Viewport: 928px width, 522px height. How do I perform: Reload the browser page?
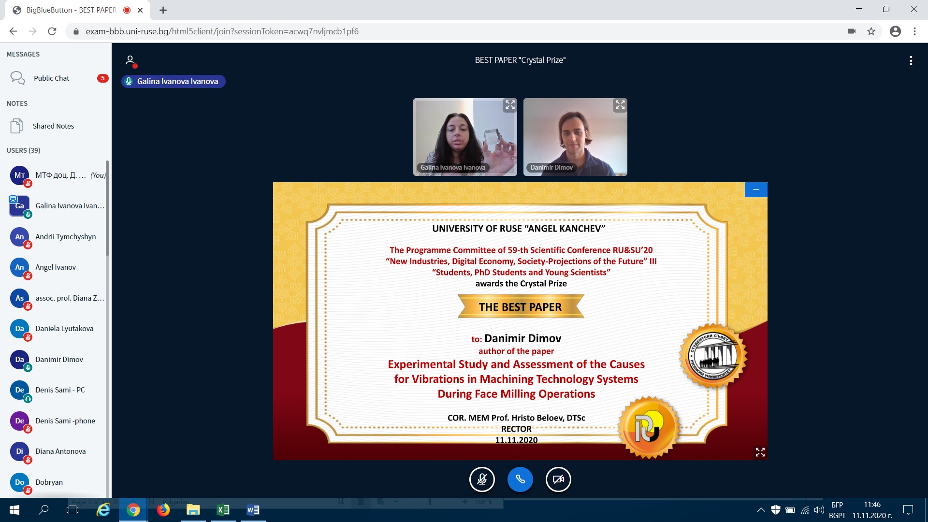52,31
